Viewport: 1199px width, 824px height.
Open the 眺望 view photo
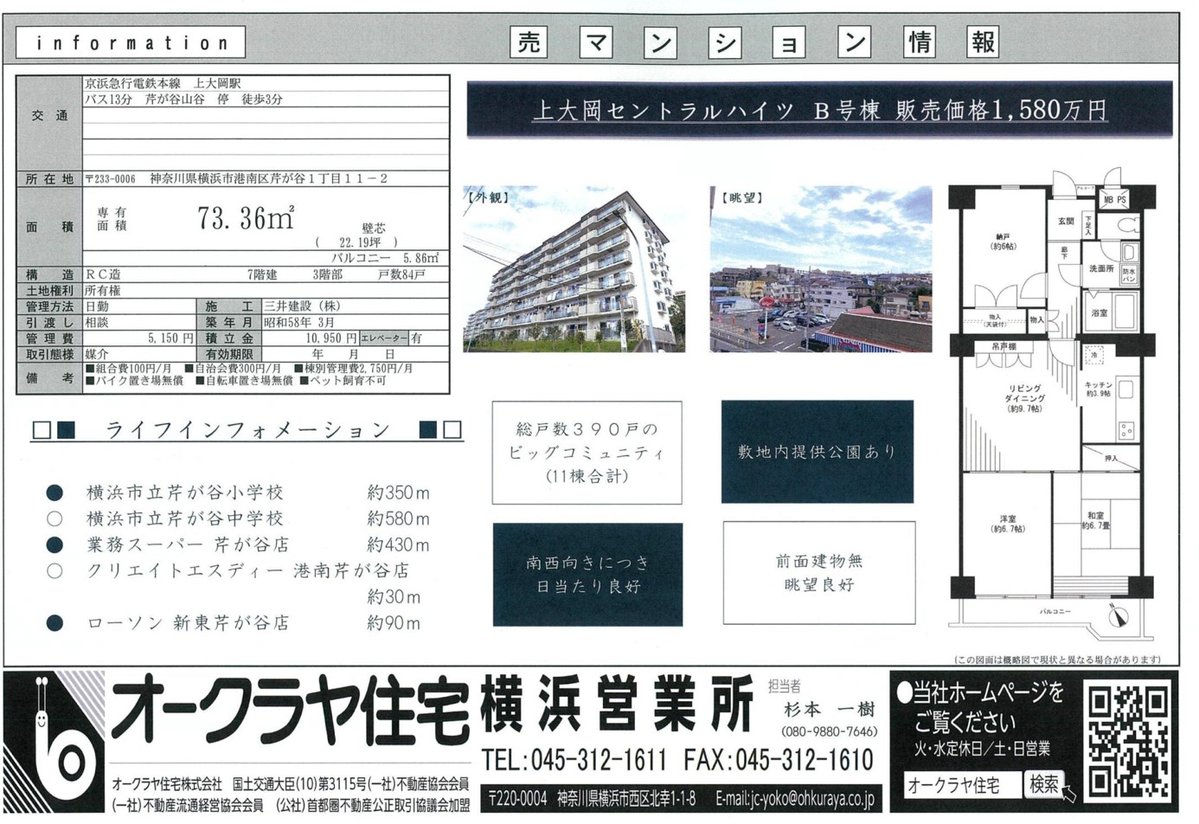(x=820, y=269)
